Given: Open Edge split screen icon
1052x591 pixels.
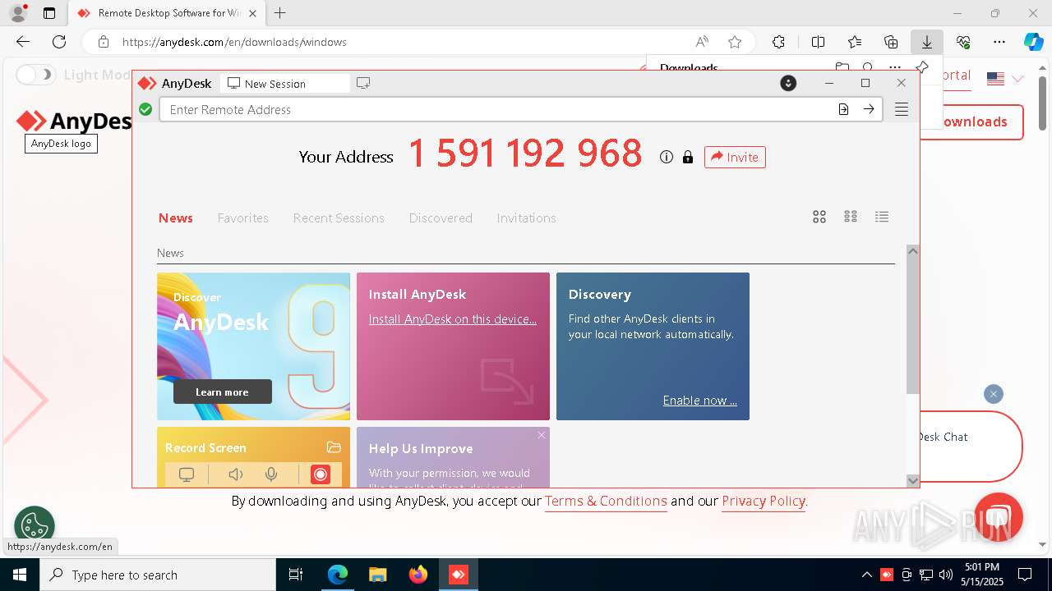Looking at the screenshot, I should point(819,42).
